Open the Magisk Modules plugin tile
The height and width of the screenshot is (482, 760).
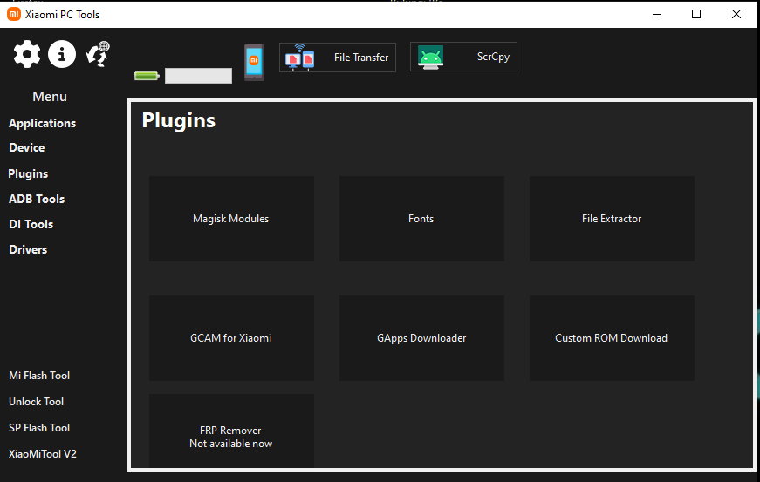click(x=232, y=219)
